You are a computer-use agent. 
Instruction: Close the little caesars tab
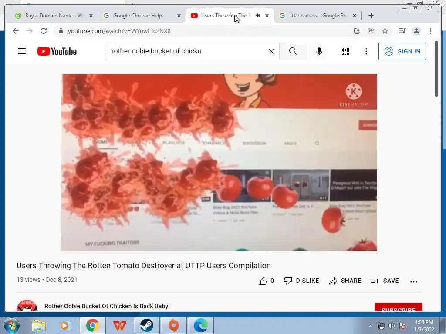click(355, 16)
